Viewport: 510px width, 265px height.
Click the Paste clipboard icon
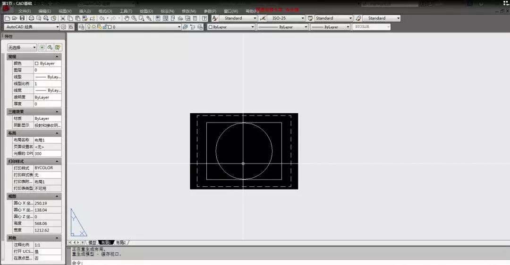78,18
